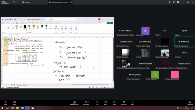Open Ink Help

(x=76, y=28)
